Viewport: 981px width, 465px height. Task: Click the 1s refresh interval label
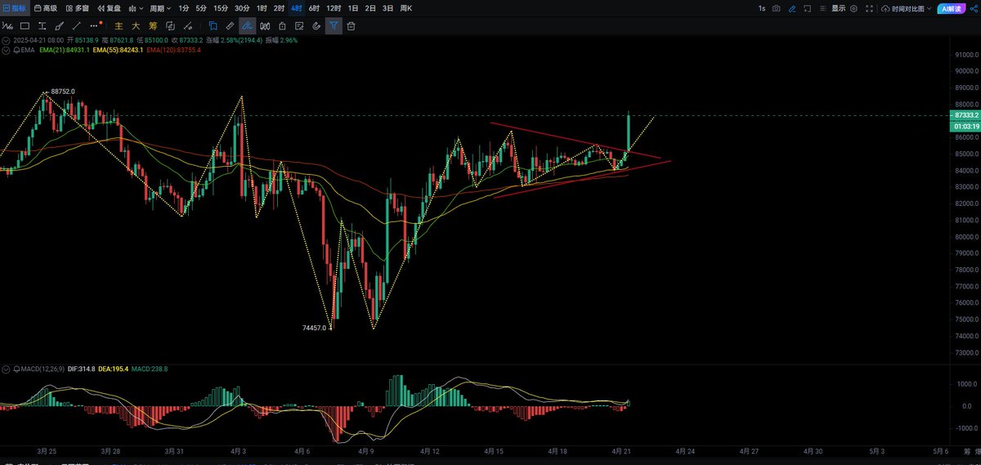pyautogui.click(x=762, y=8)
